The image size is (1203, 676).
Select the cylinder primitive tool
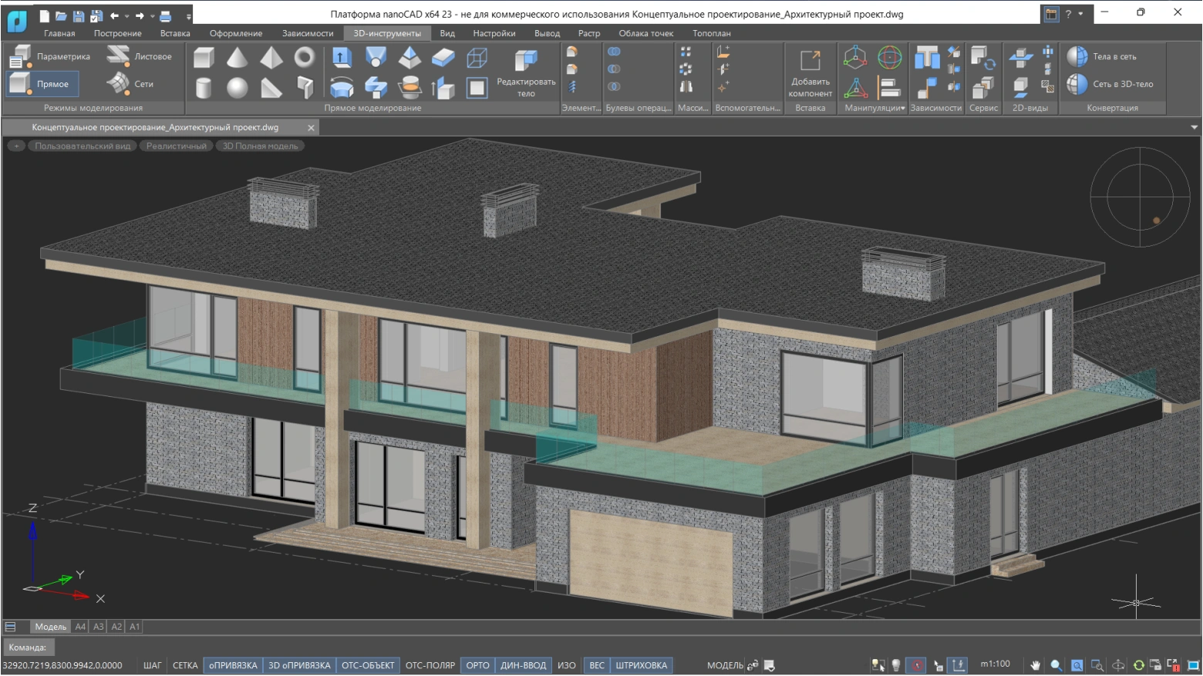[204, 88]
